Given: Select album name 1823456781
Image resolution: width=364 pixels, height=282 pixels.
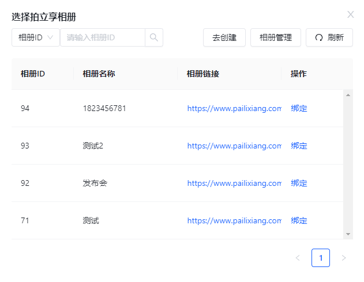Looking at the screenshot, I should tap(104, 108).
